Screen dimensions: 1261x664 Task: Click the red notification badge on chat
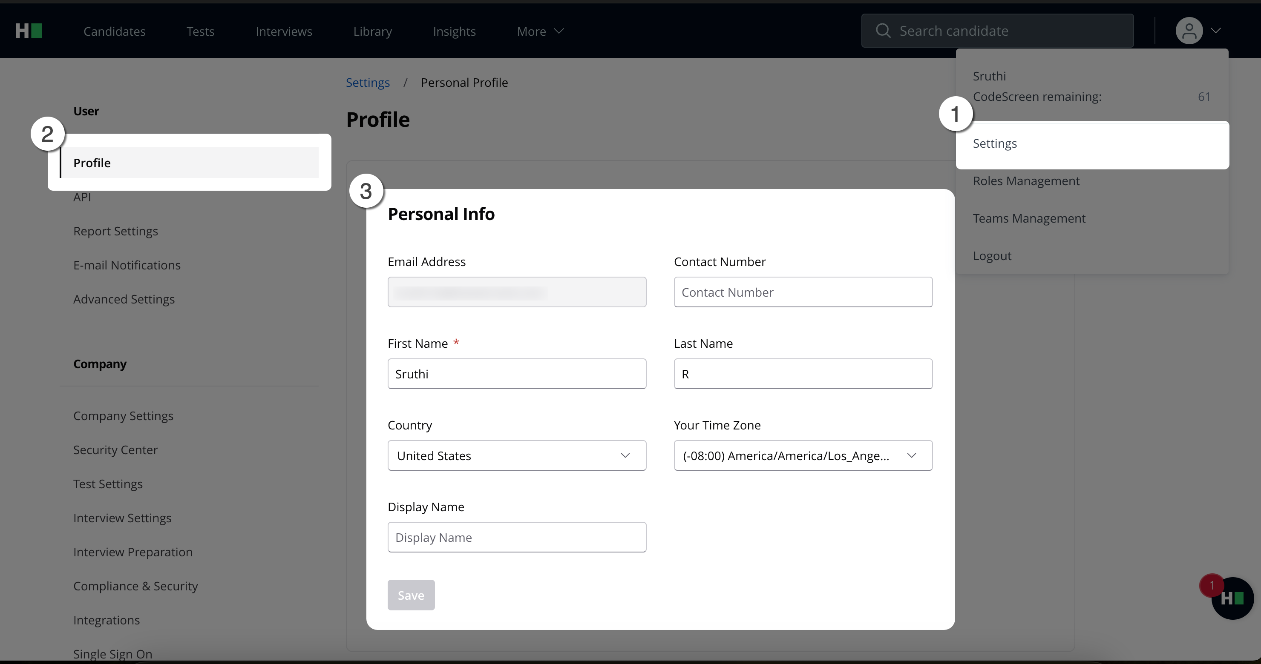(x=1212, y=585)
